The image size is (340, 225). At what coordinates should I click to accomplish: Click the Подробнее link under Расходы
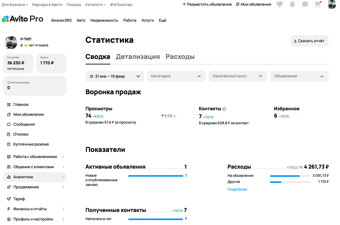237,189
